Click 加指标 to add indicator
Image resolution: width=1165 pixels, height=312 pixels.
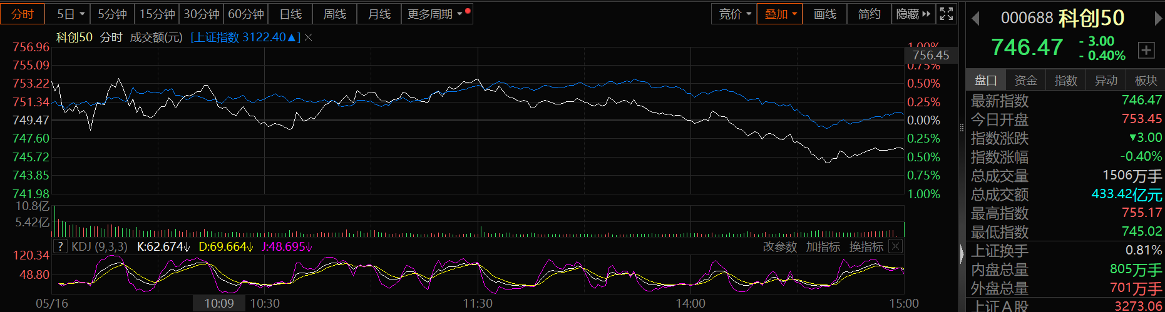[823, 247]
